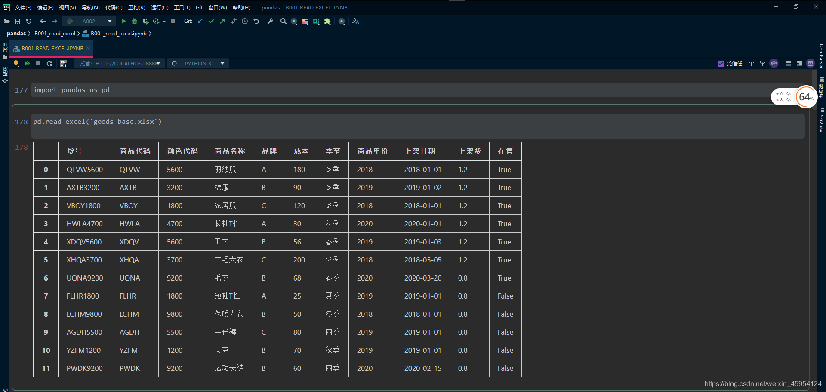826x392 pixels.
Task: Open the Json Parser side panel
Action: (821, 56)
